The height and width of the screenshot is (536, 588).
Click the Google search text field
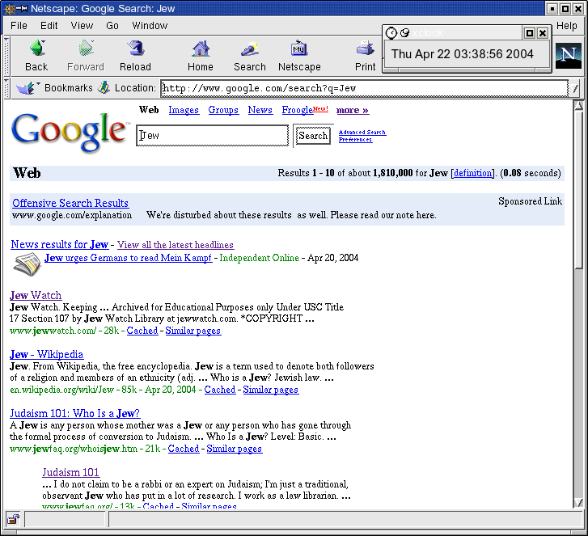click(x=212, y=135)
